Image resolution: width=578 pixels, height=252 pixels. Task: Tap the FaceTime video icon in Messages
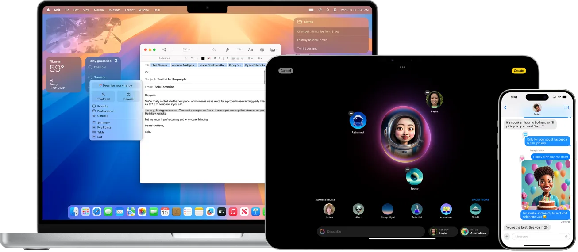tap(566, 107)
